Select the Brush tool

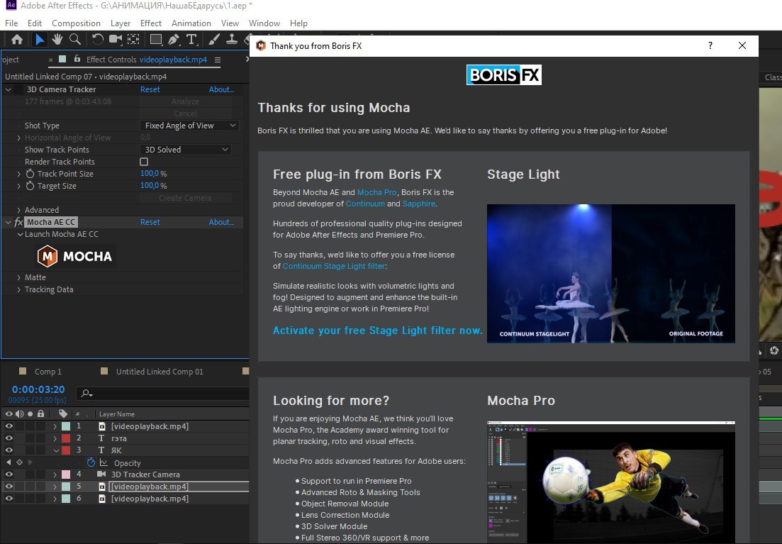[214, 40]
